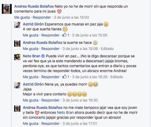Click 'Editado' on the 15:06 comment
The height and width of the screenshot is (127, 151).
pos(107,49)
